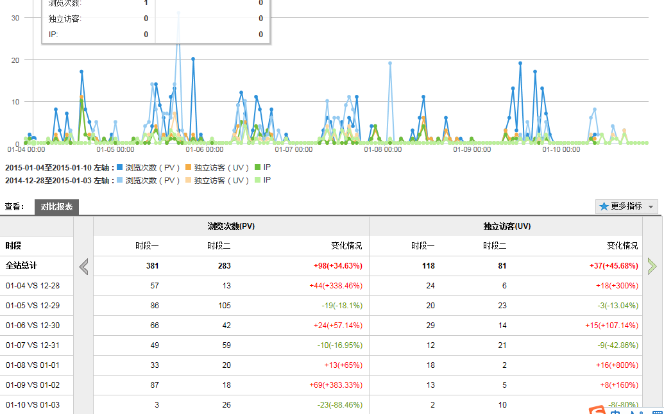Show previous metric columns with left arrow
The image size is (664, 414).
tap(84, 267)
